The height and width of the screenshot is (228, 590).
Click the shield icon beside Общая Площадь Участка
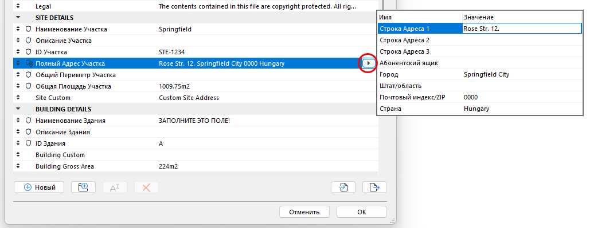[x=28, y=86]
